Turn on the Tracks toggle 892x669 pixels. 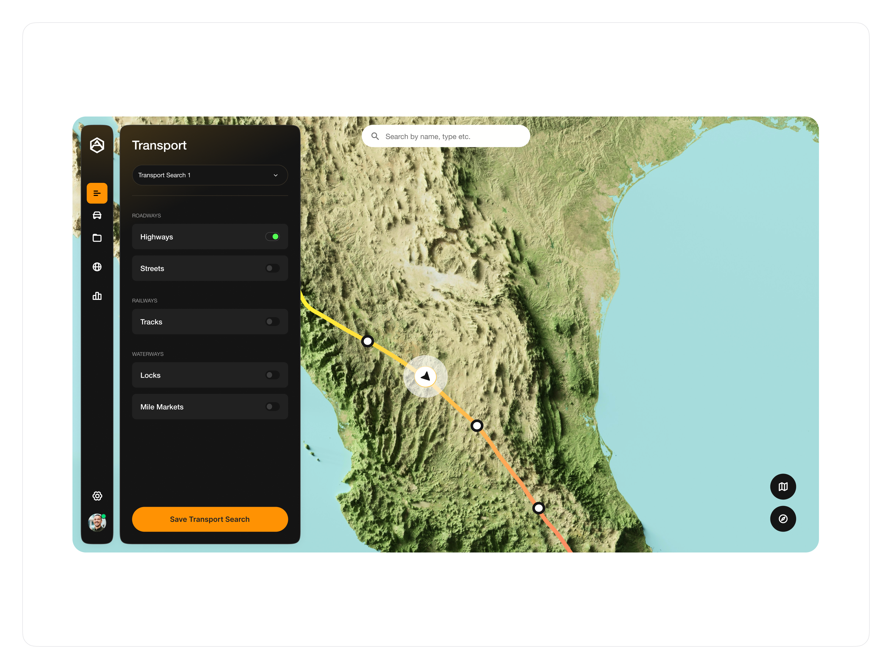point(273,322)
